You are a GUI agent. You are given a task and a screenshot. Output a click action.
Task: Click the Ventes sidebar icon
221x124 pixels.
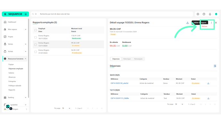5,44
